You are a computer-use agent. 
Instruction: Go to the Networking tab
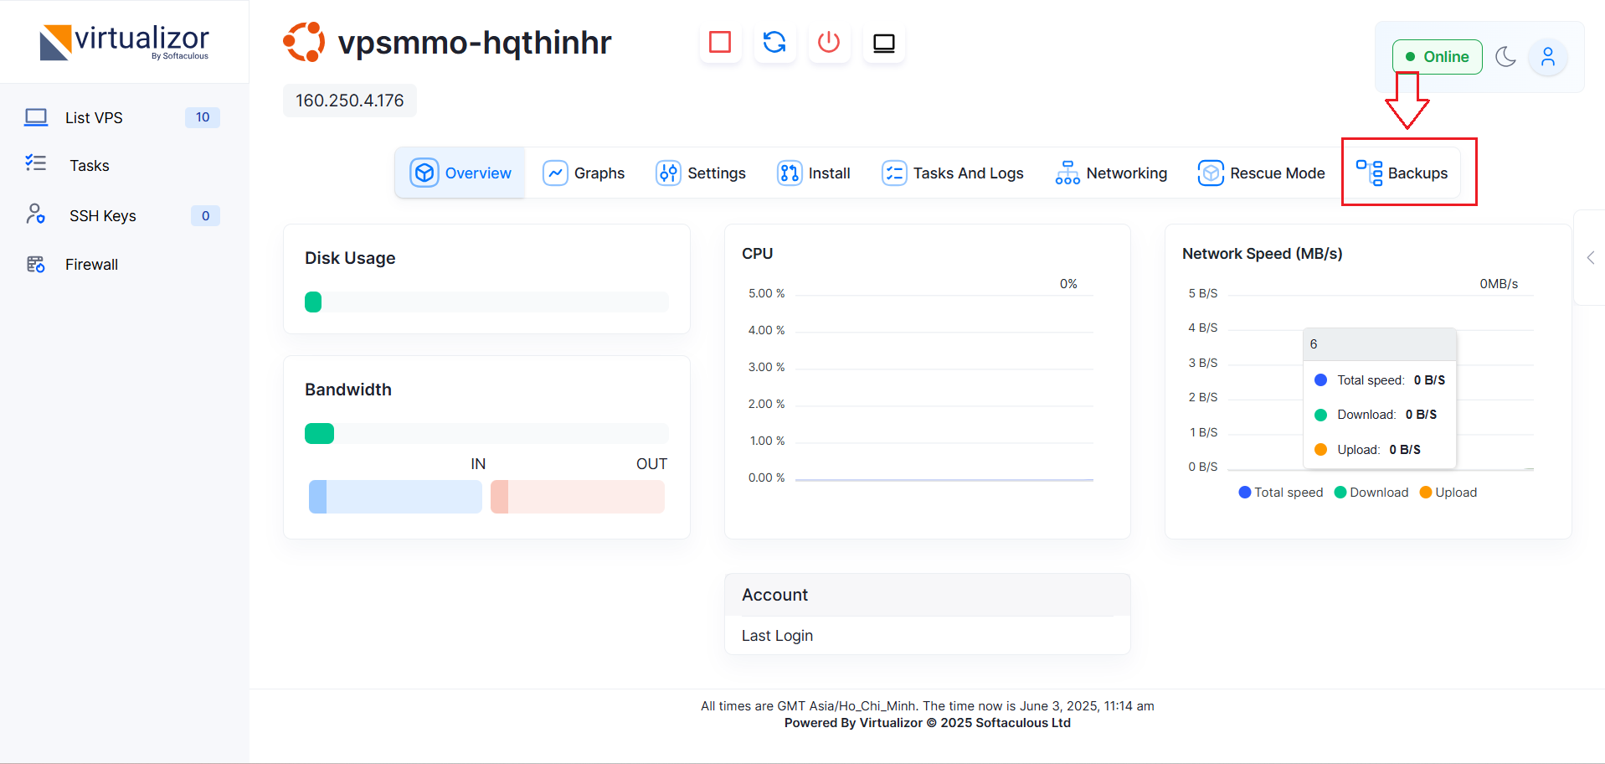pyautogui.click(x=1111, y=173)
